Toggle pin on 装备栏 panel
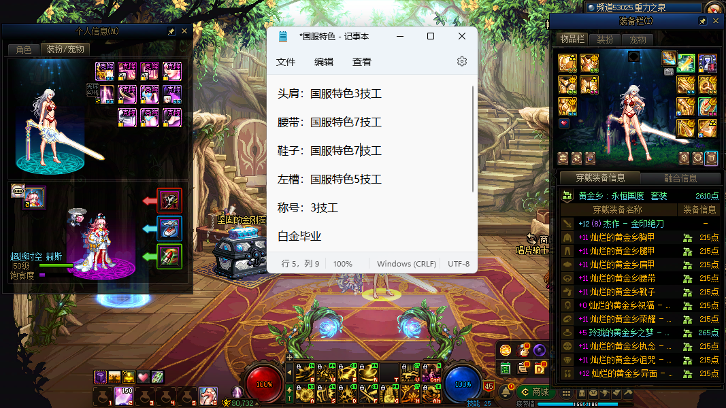This screenshot has height=408, width=726. [x=703, y=22]
